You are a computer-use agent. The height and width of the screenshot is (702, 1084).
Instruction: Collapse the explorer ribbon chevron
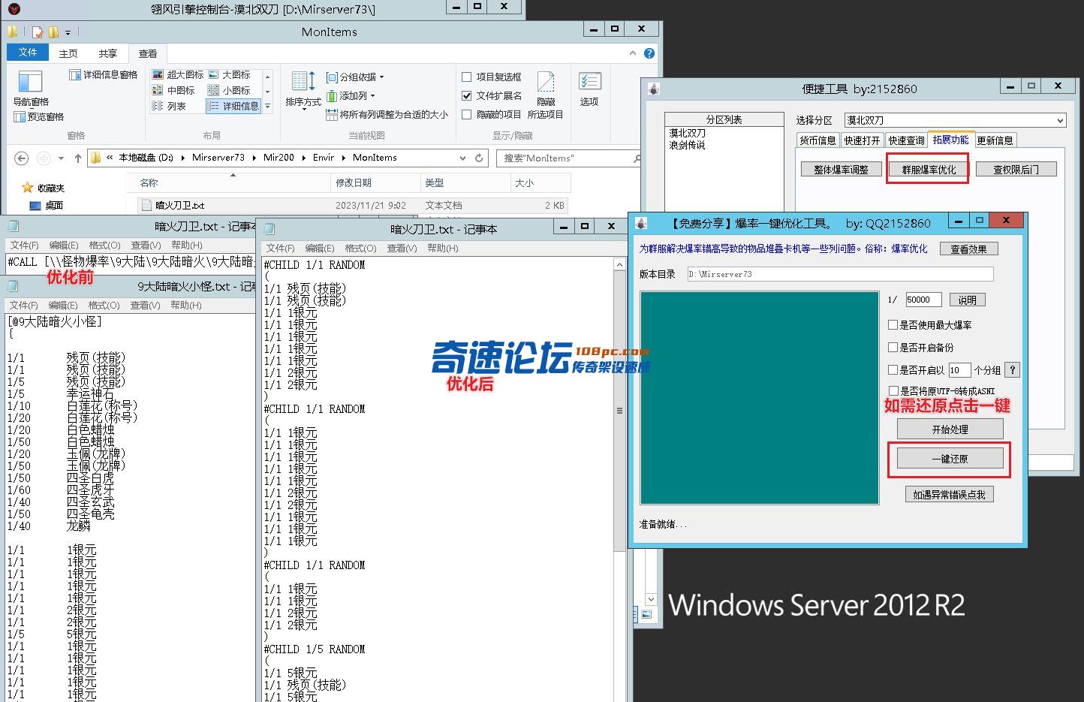pos(633,53)
